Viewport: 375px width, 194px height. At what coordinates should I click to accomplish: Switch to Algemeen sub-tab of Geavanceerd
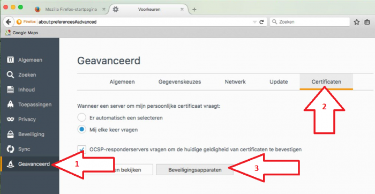click(x=122, y=82)
